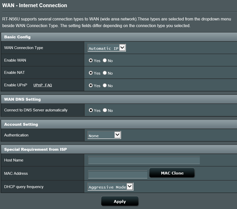The image size is (237, 209).
Task: Open the WAN Connection Type dropdown
Action: pos(106,48)
